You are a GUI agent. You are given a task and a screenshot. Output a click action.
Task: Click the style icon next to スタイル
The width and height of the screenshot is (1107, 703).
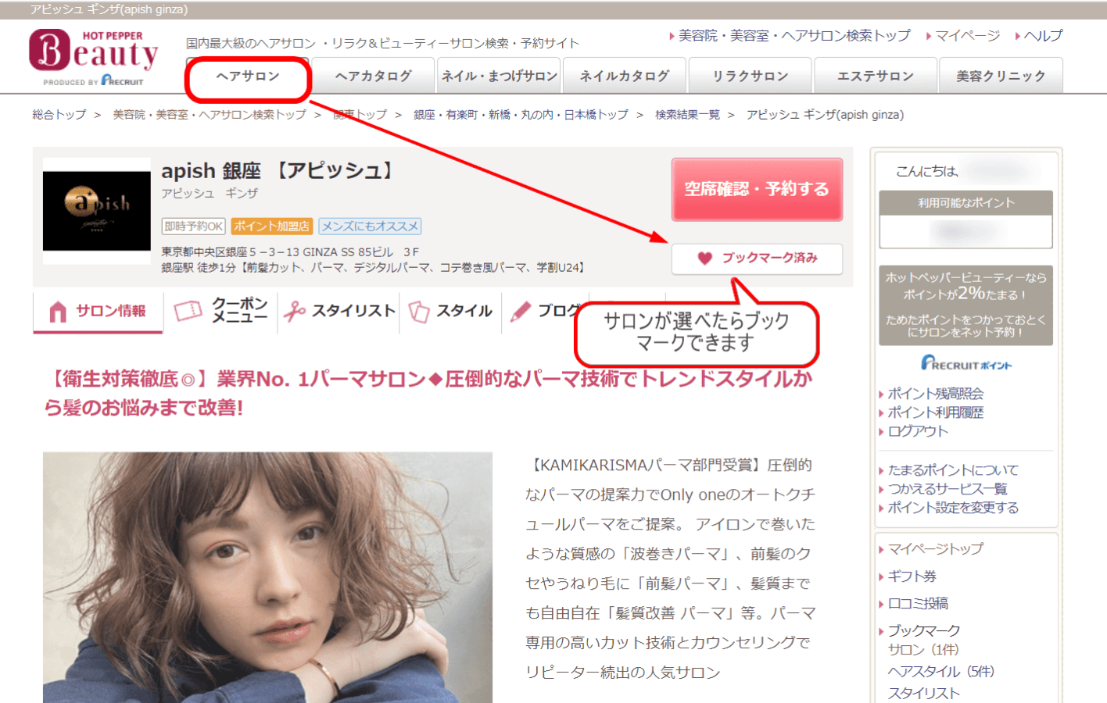pyautogui.click(x=419, y=312)
